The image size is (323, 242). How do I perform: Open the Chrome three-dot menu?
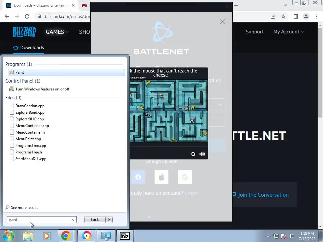316,16
